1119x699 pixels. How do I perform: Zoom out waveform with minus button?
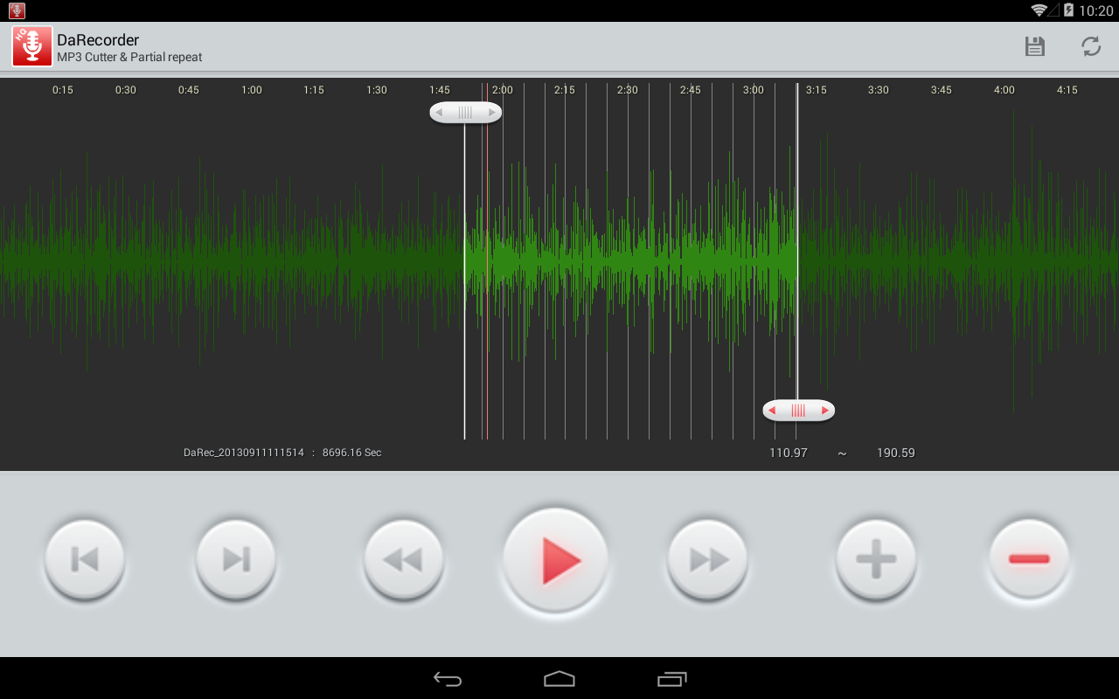click(x=1029, y=559)
